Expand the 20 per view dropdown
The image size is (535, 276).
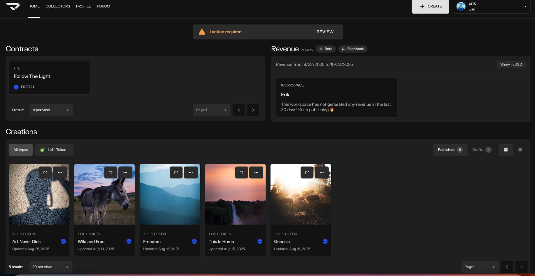(50, 267)
